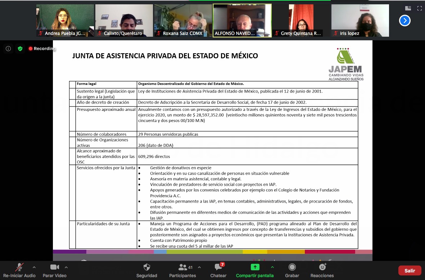425x280 pixels.
Task: Click muted mic icon on Andrea Puebla label
Action: (x=41, y=33)
